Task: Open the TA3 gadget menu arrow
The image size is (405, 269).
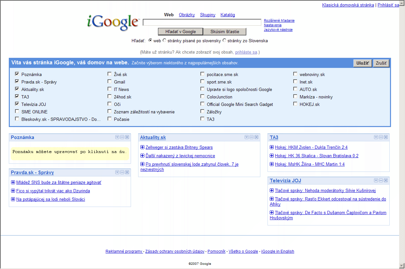Action: click(376, 137)
